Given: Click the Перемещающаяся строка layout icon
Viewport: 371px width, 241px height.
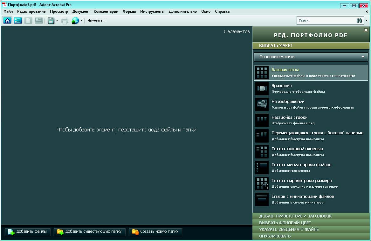Looking at the screenshot, I should click(x=262, y=136).
